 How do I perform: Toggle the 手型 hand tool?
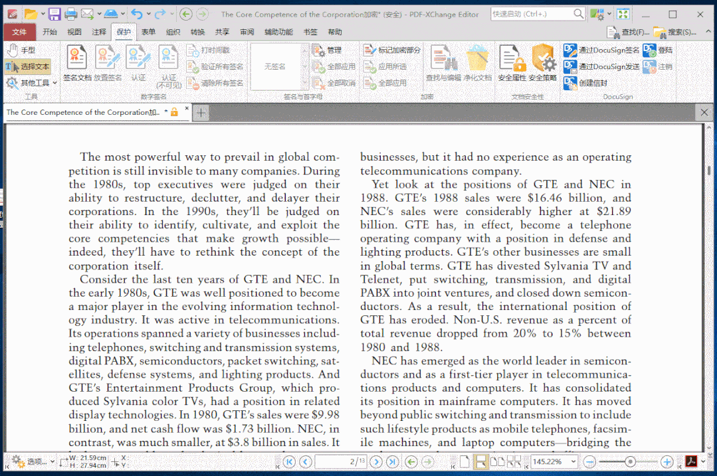coord(21,49)
